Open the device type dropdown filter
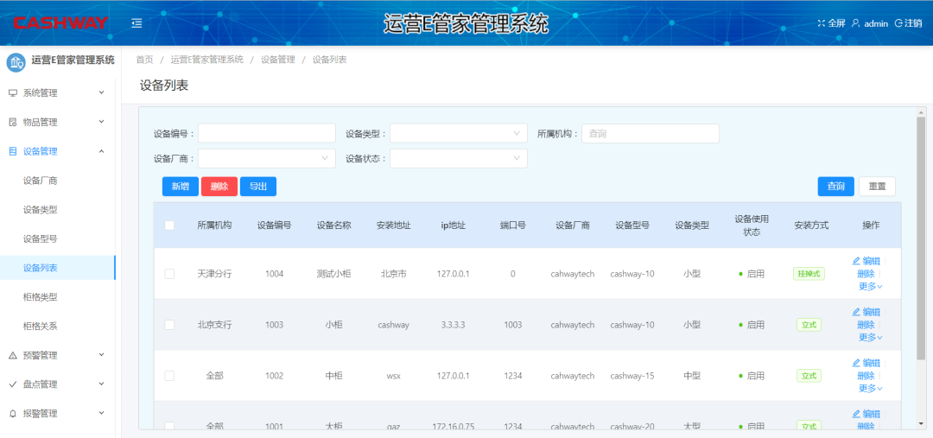Screen dimensions: 933x438 click(x=458, y=133)
